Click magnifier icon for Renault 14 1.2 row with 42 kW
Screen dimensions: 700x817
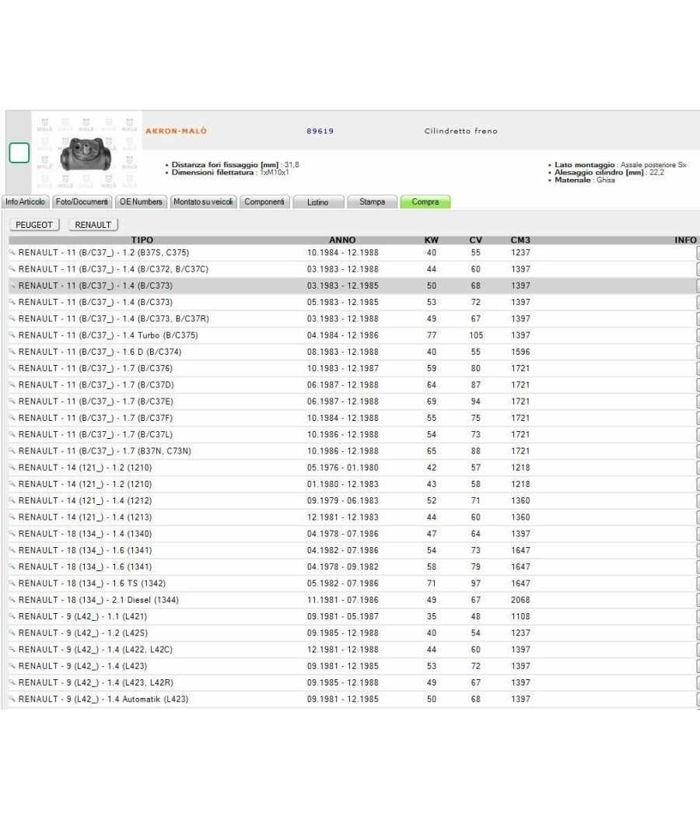12,468
